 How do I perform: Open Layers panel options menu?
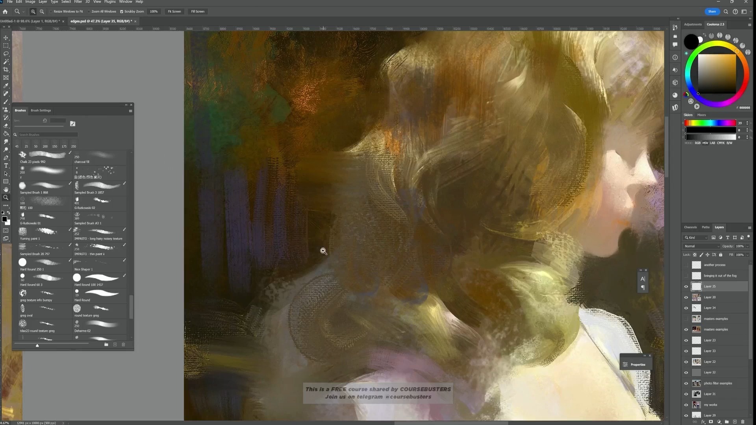point(749,227)
